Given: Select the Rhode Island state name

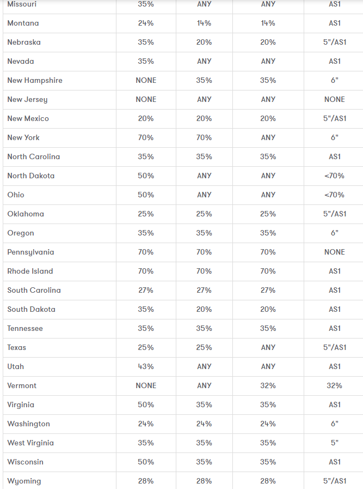Looking at the screenshot, I should 30,271.
